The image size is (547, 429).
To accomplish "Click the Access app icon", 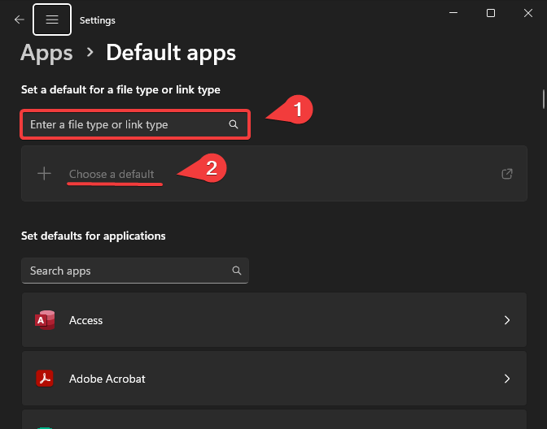I will [45, 320].
